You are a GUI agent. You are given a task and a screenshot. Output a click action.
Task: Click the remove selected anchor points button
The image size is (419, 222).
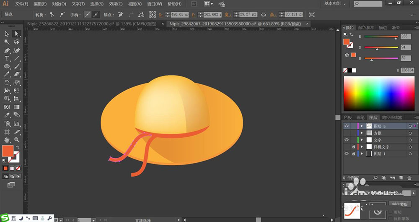[121, 15]
